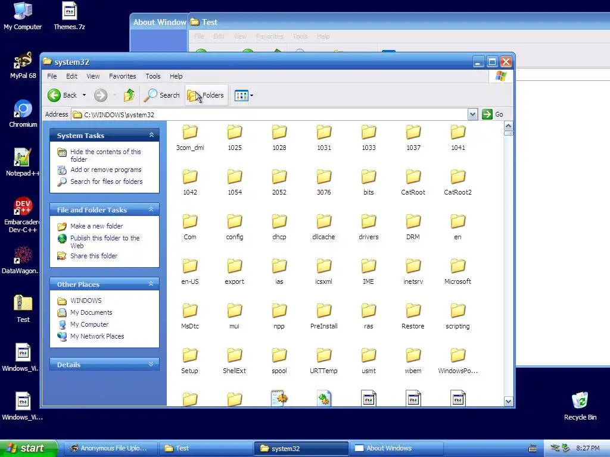
Task: Click the Go button
Action: (493, 114)
